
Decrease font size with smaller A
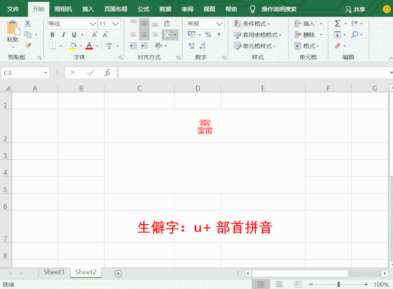pyautogui.click(x=105, y=35)
